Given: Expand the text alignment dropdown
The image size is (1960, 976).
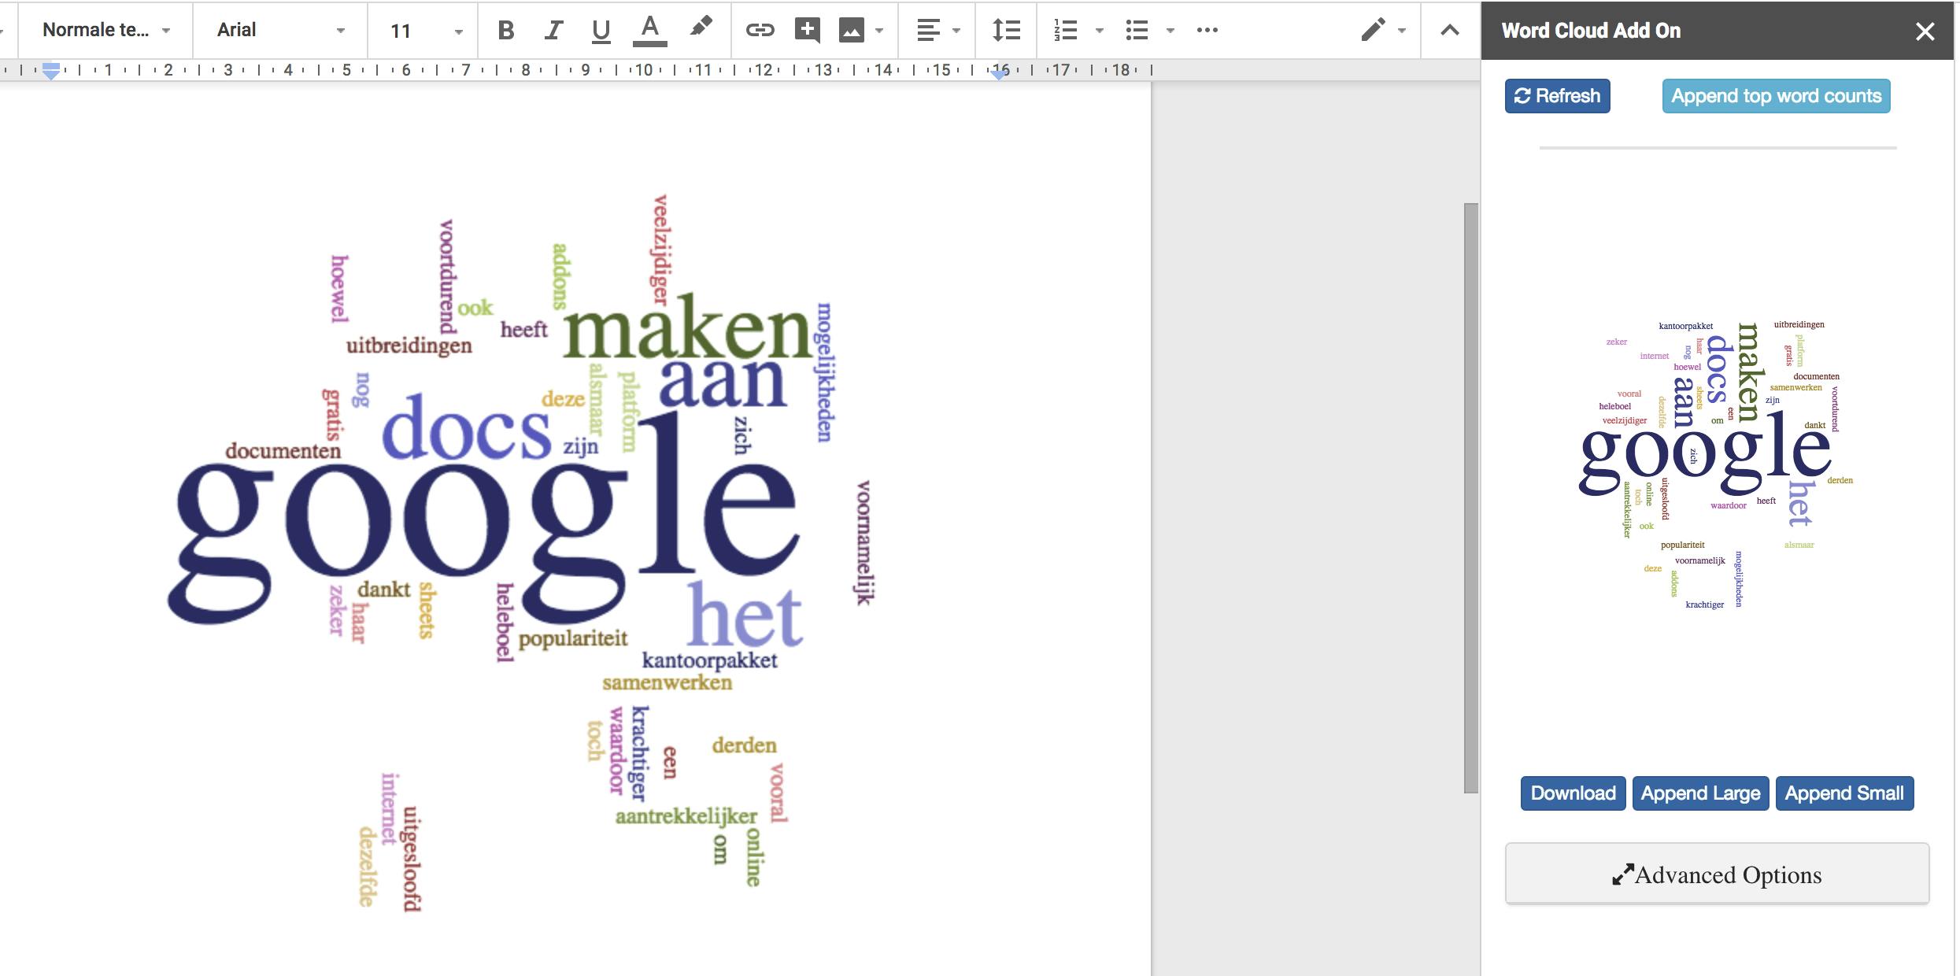Looking at the screenshot, I should (x=956, y=30).
